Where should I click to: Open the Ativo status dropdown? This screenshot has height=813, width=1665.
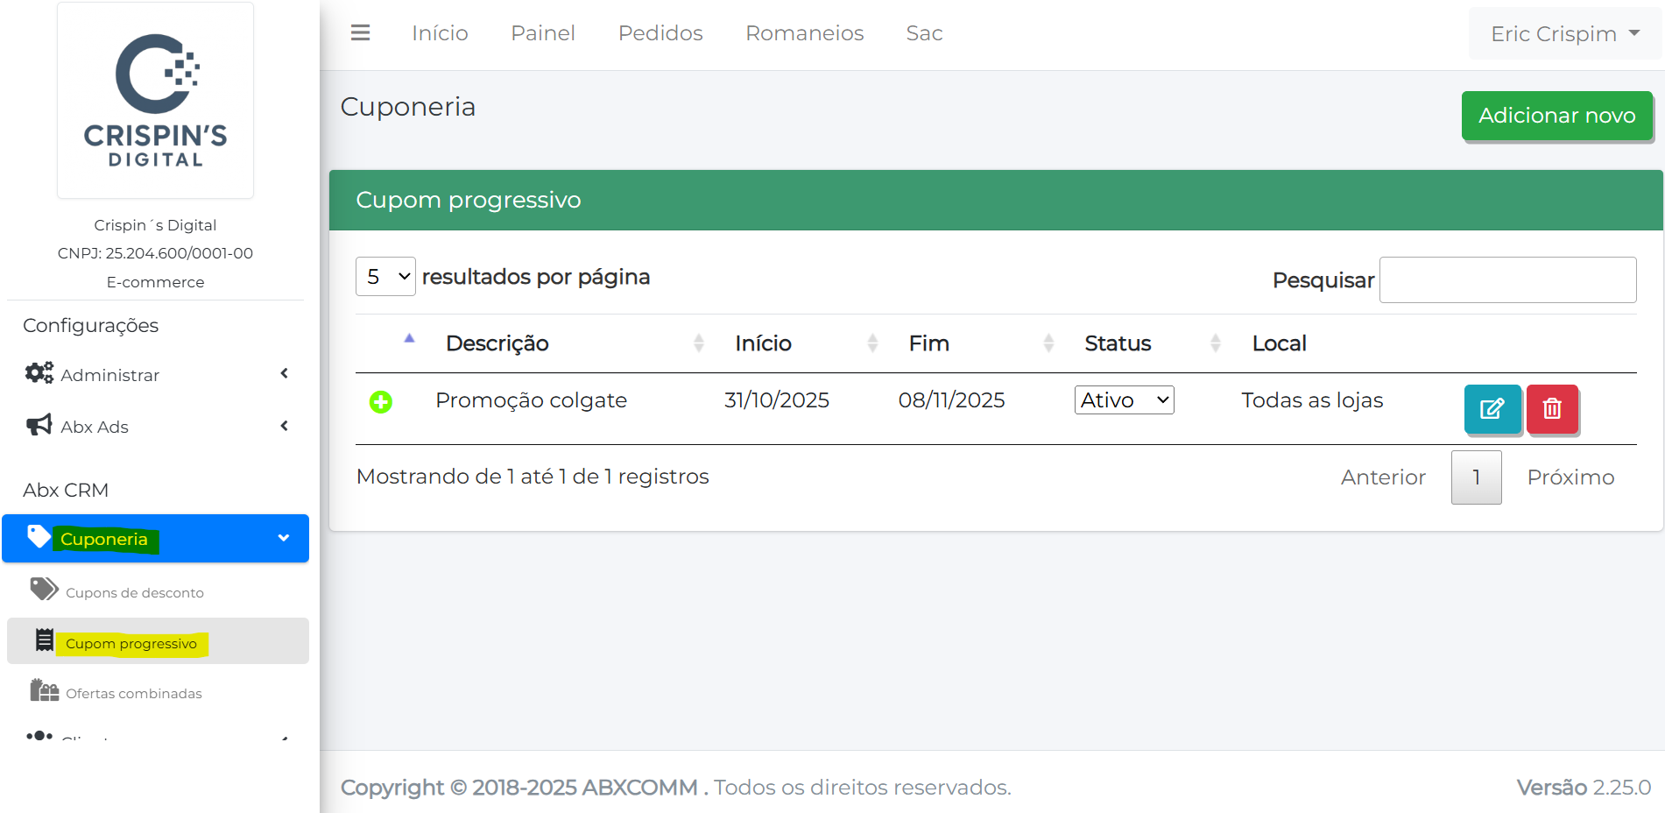tap(1124, 400)
